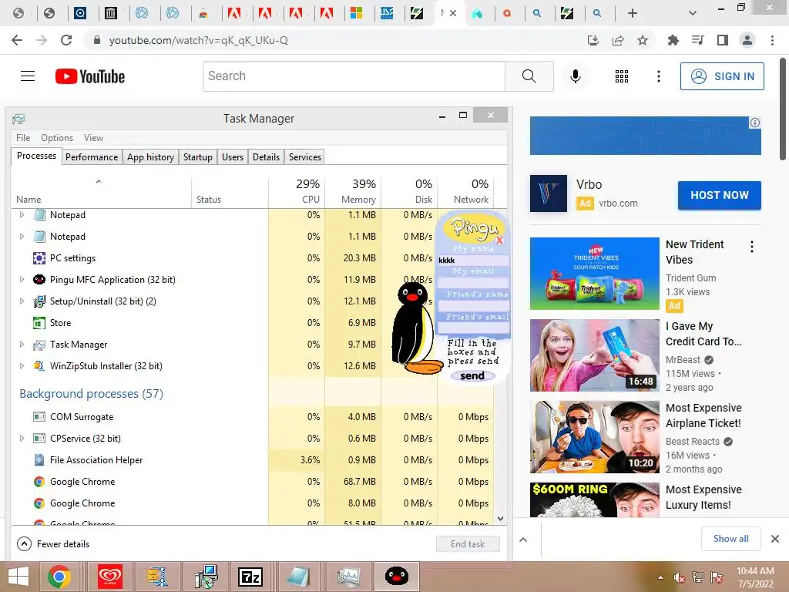Open the YouTube hamburger guide menu
789x592 pixels.
28,76
